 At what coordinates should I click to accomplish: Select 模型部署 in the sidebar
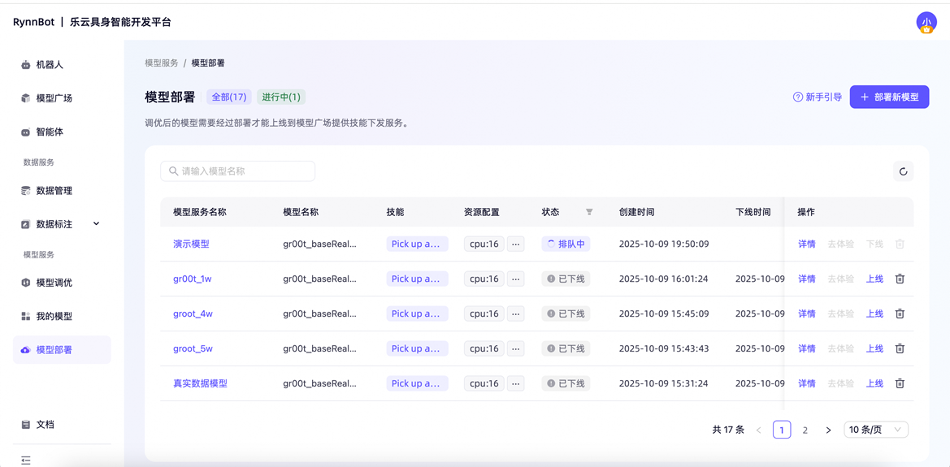click(62, 350)
